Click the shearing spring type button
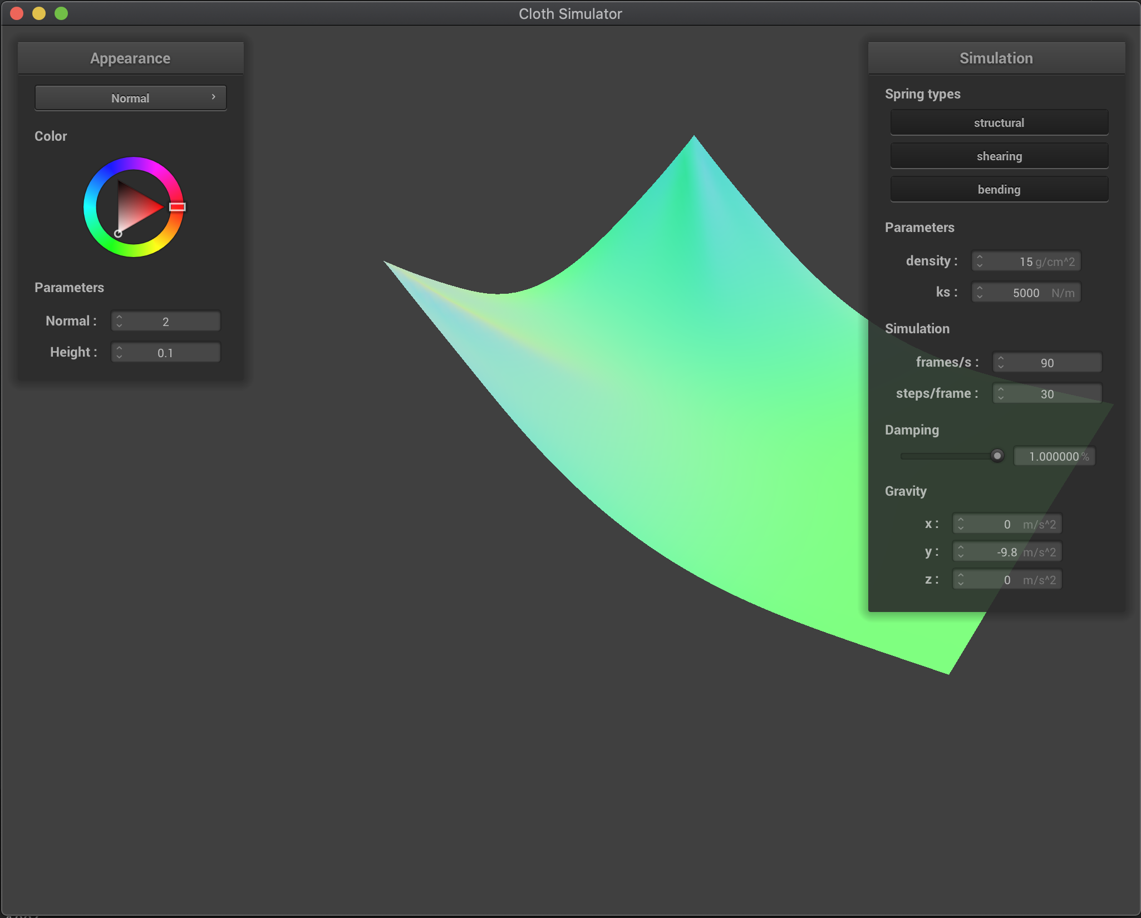The height and width of the screenshot is (918, 1141). click(999, 156)
